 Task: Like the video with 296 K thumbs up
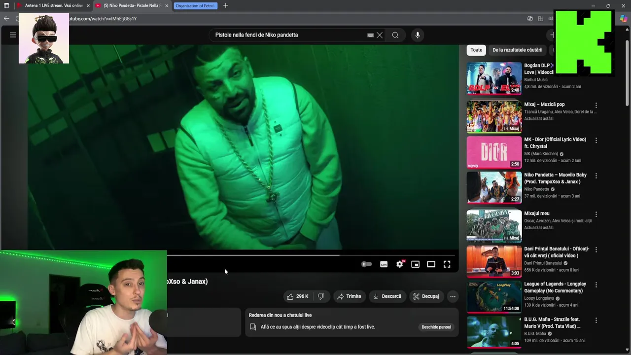298,296
